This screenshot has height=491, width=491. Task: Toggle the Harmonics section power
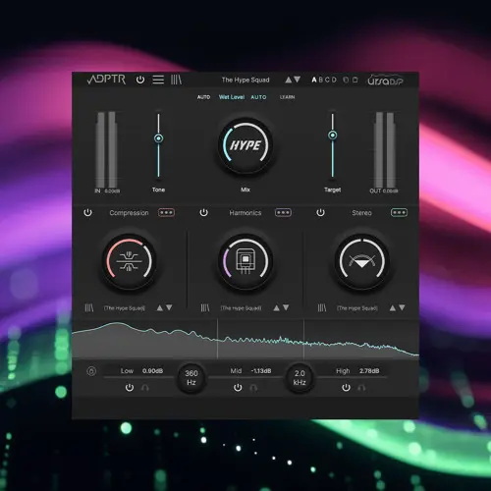[x=203, y=213]
